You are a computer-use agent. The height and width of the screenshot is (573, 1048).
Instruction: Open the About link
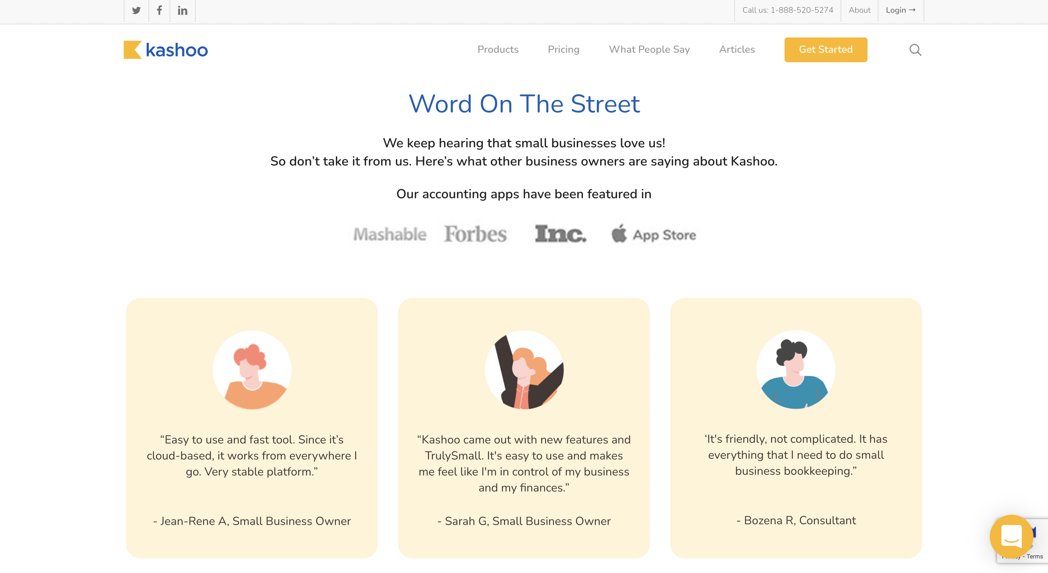859,10
